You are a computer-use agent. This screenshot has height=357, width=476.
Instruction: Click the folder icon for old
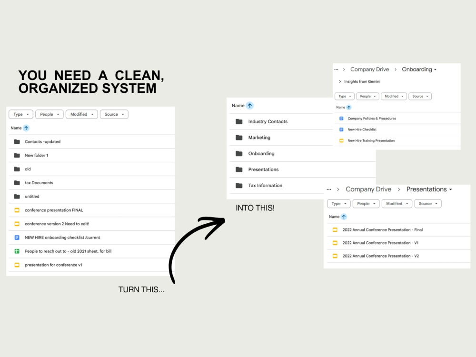17,169
